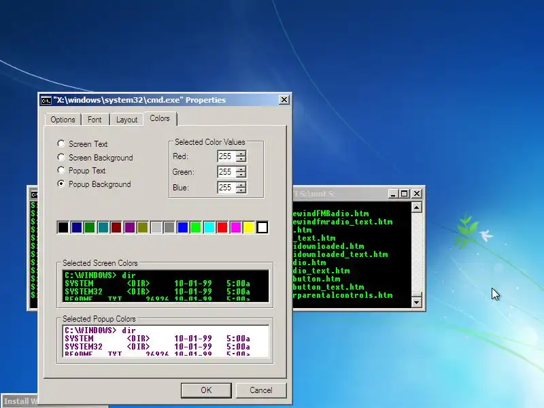The width and height of the screenshot is (544, 408).
Task: Open the Font tab
Action: pyautogui.click(x=95, y=120)
